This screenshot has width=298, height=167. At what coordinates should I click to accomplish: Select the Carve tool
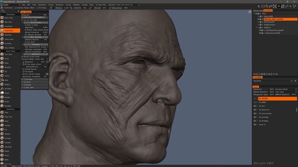[x=7, y=76]
